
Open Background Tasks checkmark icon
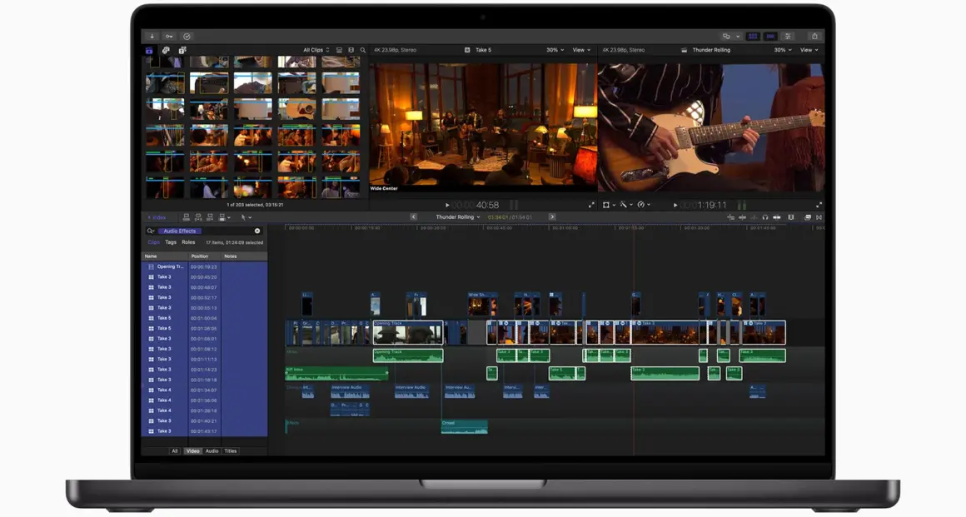pyautogui.click(x=187, y=37)
